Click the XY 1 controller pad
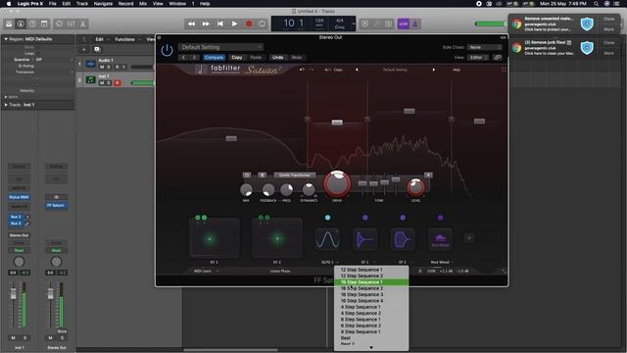 pos(215,238)
